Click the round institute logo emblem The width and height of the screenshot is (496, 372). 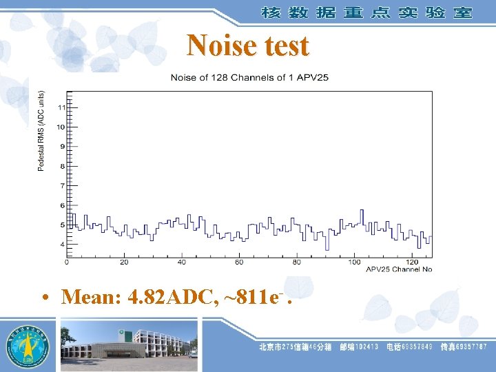[28, 347]
